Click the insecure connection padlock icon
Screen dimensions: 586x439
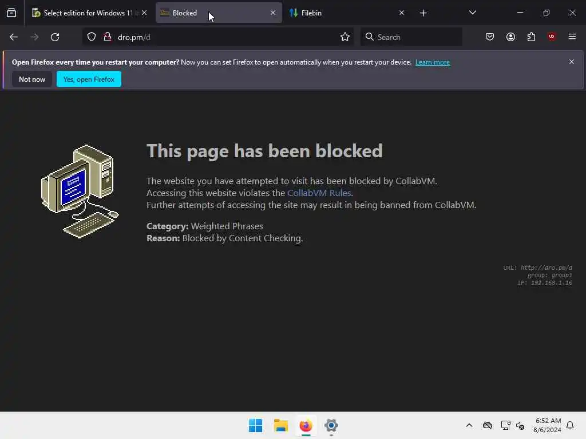point(108,37)
